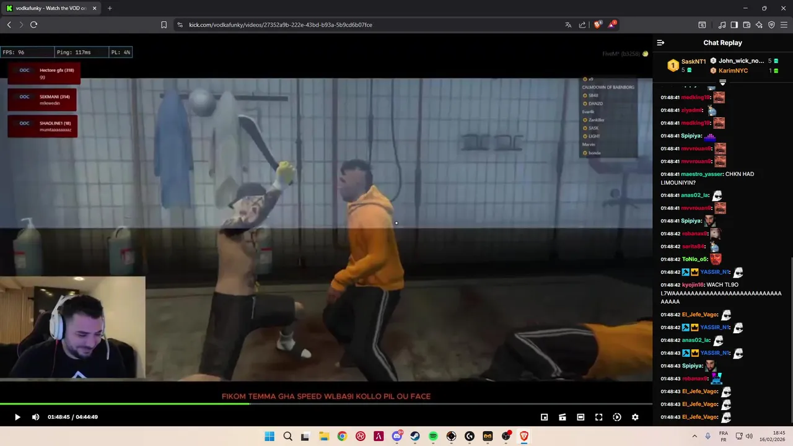Screen dimensions: 793x446
Task: Expand the gifters leaderboard chevron
Action: (722, 82)
